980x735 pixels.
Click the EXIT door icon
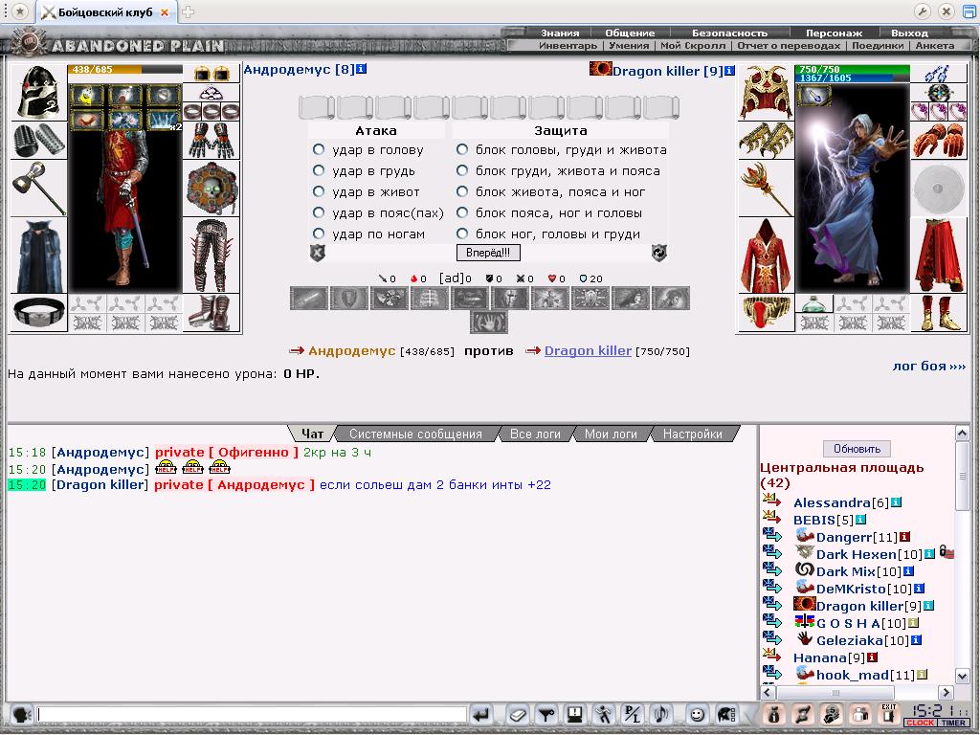point(889,714)
